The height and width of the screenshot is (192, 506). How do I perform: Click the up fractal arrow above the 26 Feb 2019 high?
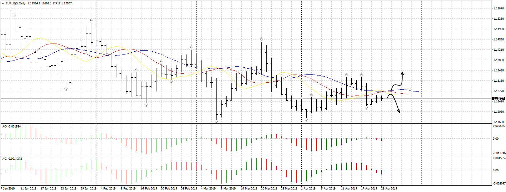point(191,47)
